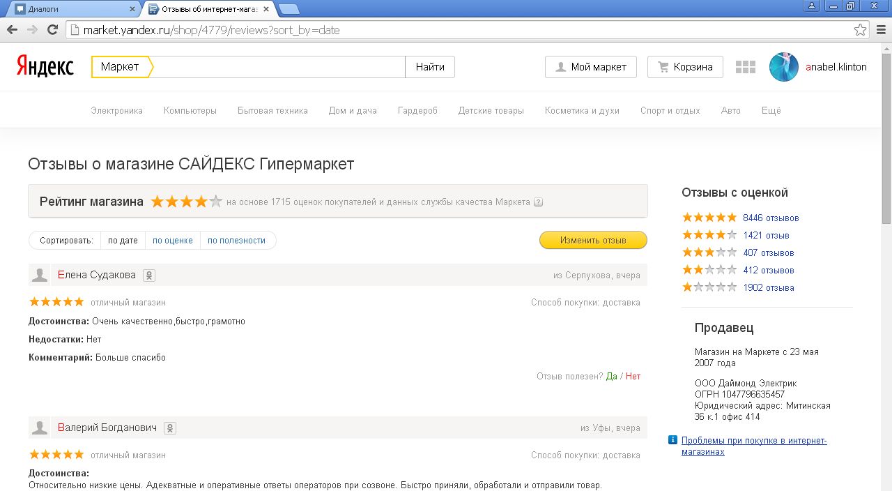Click the из Серпухова, вчера review location
Screen dimensions: 892x491
click(597, 275)
